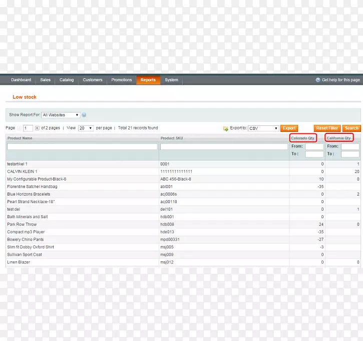The width and height of the screenshot is (363, 341).
Task: Open the Catalog menu
Action: [67, 80]
